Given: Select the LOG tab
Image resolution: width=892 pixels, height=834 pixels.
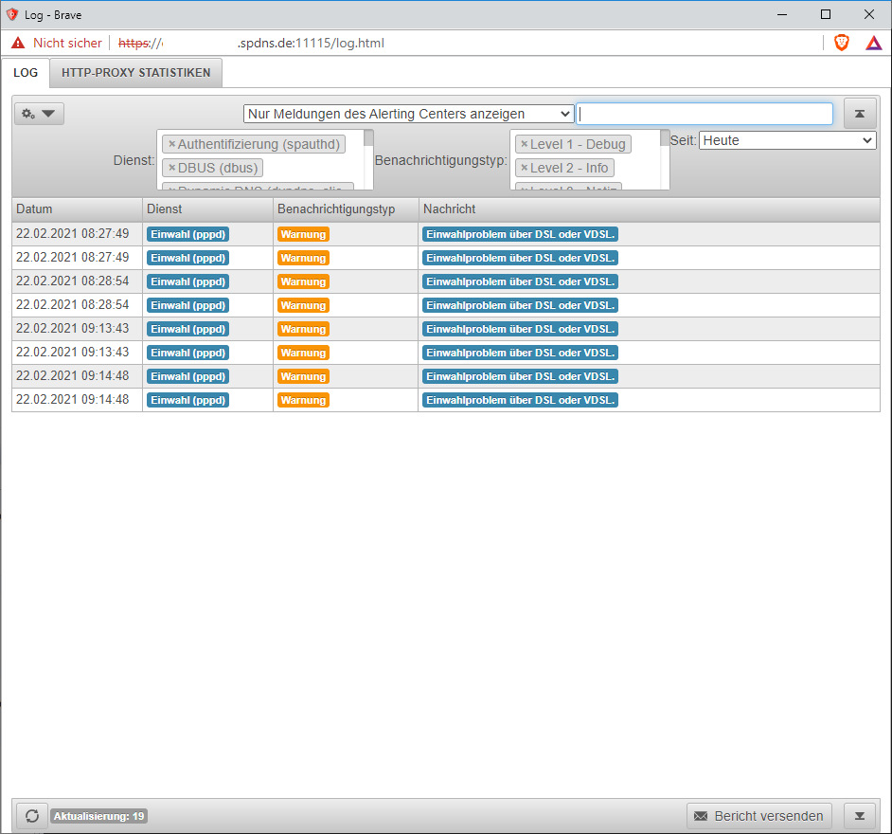Looking at the screenshot, I should pyautogui.click(x=26, y=73).
